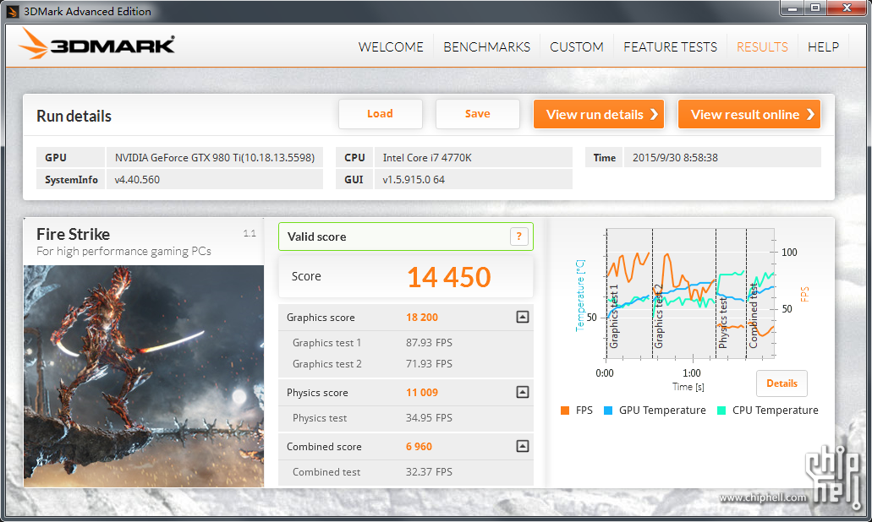Viewport: 872px width, 522px height.
Task: Click the green CPU Temperature legend swatch
Action: pyautogui.click(x=721, y=411)
